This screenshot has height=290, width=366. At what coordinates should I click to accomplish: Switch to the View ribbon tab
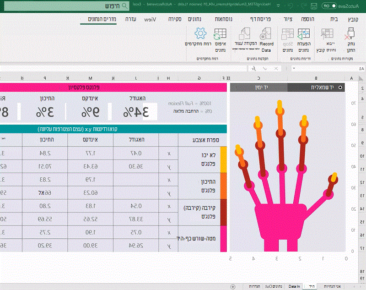150,19
